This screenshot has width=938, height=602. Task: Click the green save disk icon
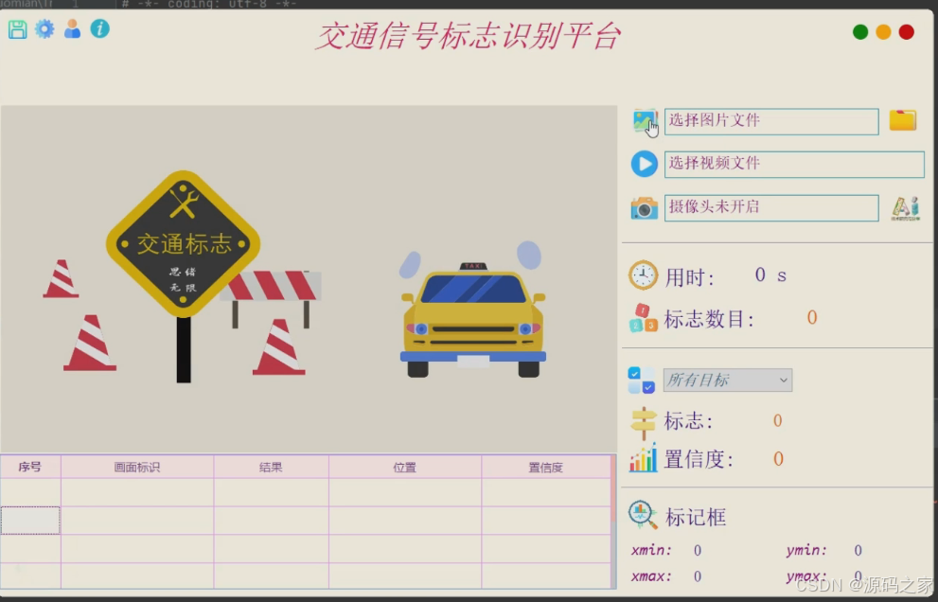(x=17, y=29)
